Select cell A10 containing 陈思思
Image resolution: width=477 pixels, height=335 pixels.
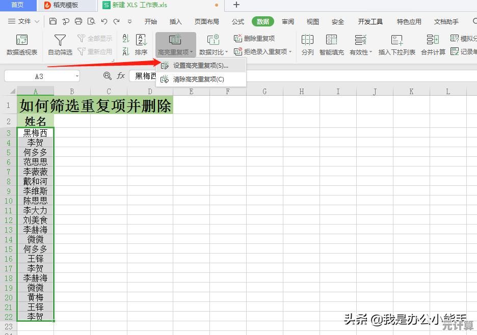[x=35, y=201]
